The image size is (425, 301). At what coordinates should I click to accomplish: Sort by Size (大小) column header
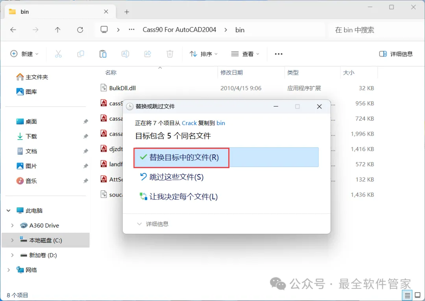click(x=349, y=73)
